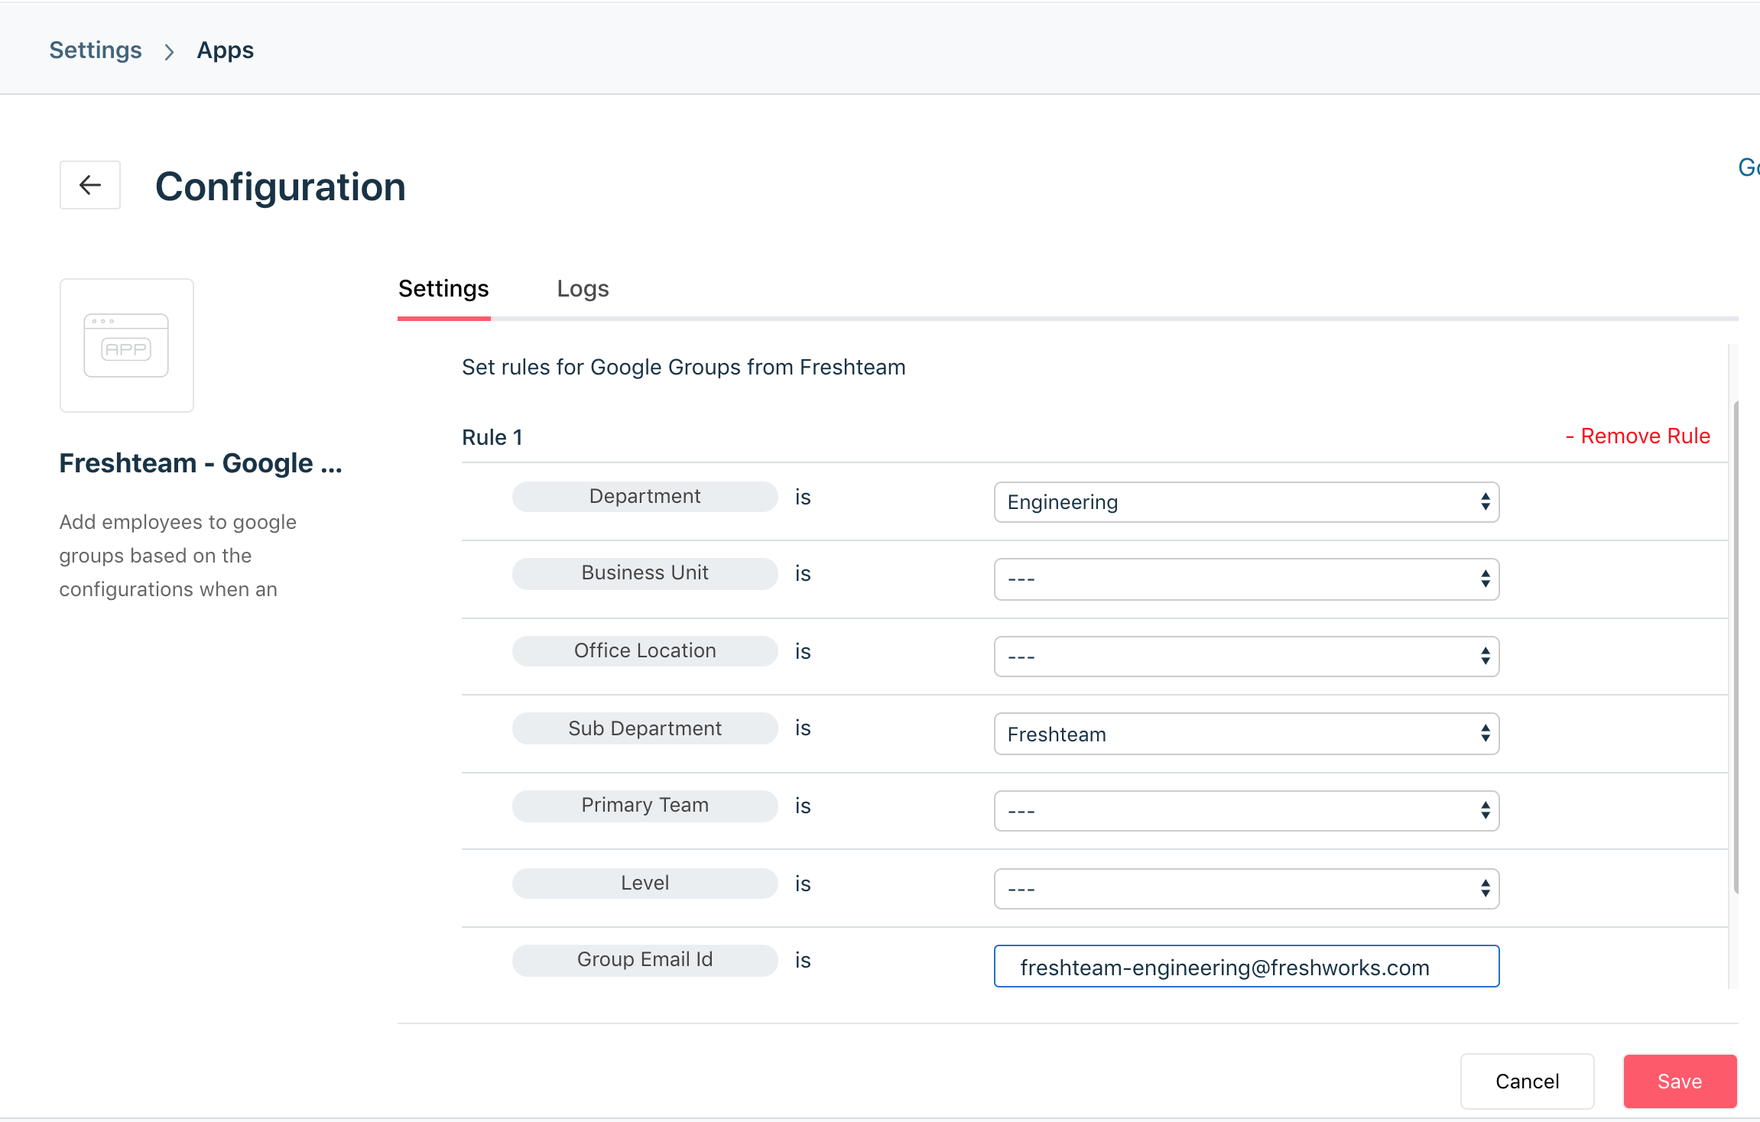Screen dimensions: 1760x1122
Task: Switch to the Logs tab
Action: 583,289
